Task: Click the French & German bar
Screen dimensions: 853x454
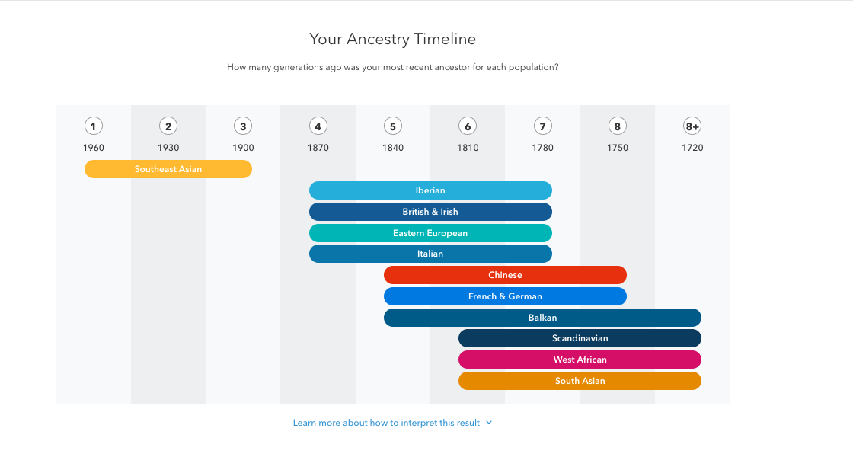Action: click(x=506, y=296)
